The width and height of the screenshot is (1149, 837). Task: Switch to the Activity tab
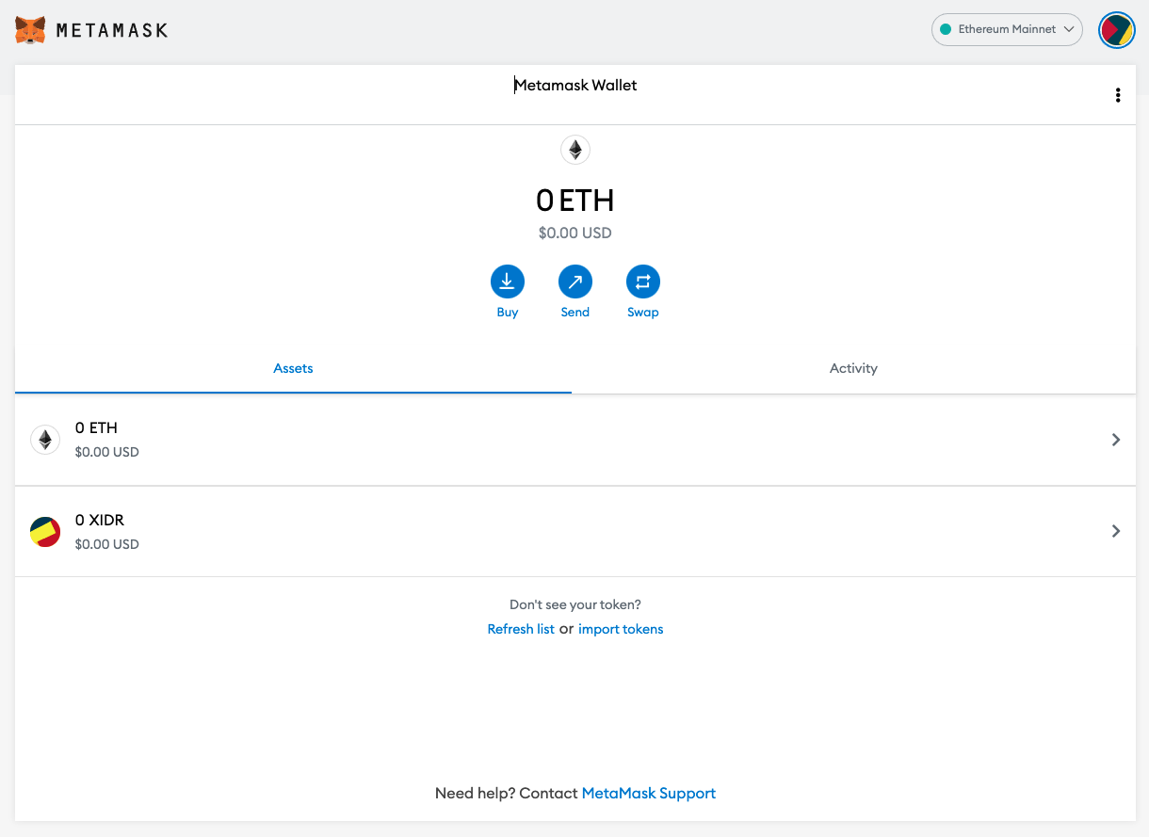point(853,368)
